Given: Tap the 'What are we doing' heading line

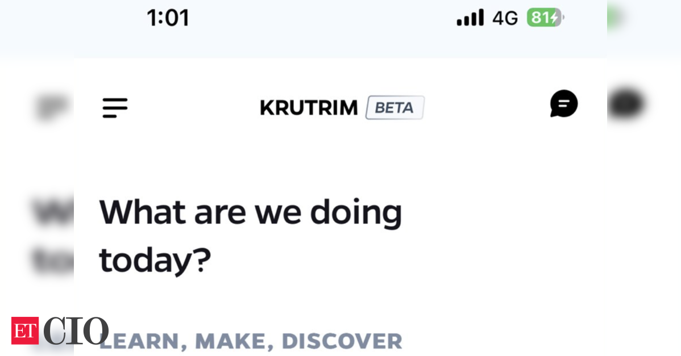Looking at the screenshot, I should (x=251, y=212).
